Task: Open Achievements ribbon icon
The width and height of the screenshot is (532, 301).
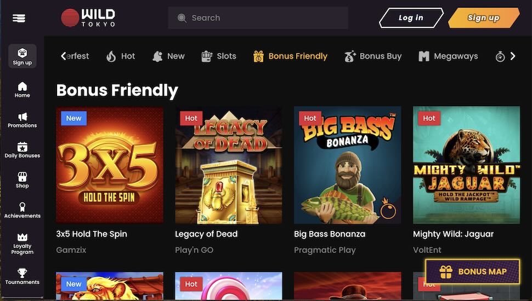Action: [x=22, y=207]
